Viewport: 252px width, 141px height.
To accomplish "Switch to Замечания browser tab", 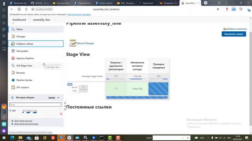I will (146, 3).
